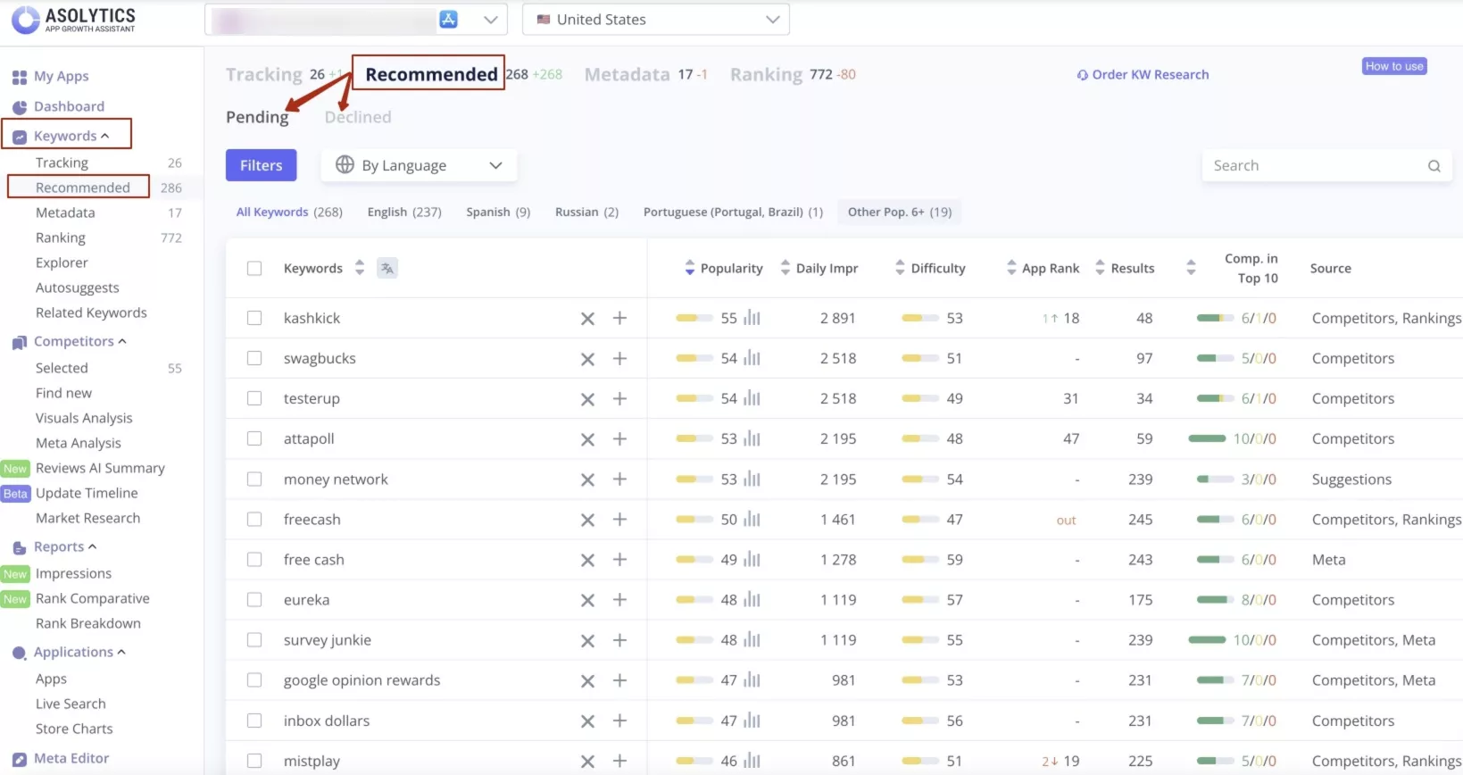Screen dimensions: 1463x775
Task: Add freecash keyword with plus
Action: [x=619, y=519]
